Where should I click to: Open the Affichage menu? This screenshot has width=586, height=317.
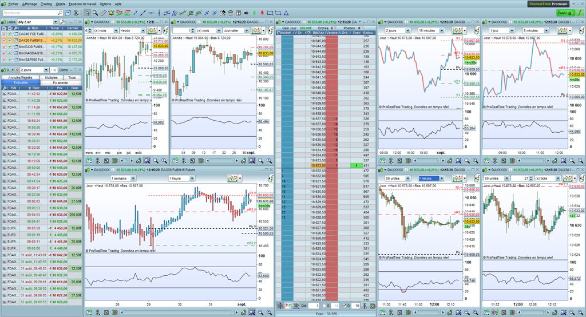pyautogui.click(x=30, y=4)
